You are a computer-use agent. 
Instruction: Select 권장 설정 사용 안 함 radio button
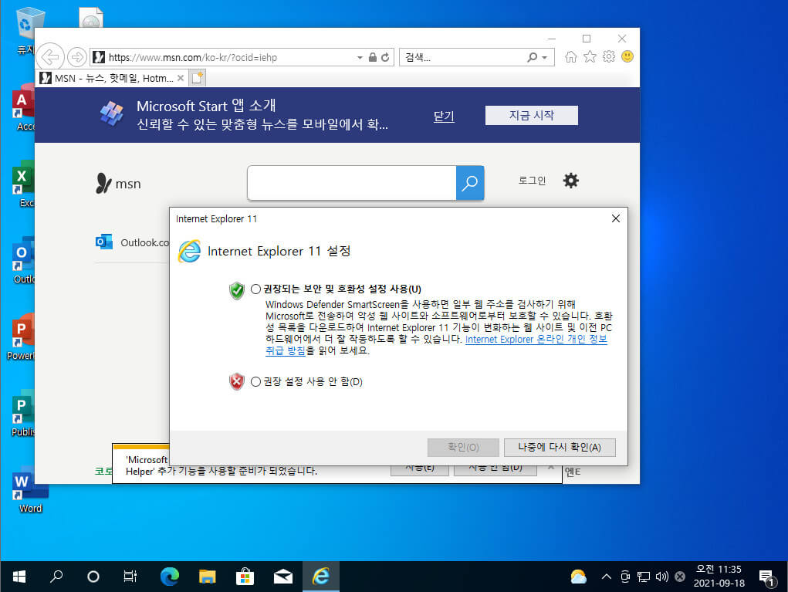pyautogui.click(x=255, y=382)
